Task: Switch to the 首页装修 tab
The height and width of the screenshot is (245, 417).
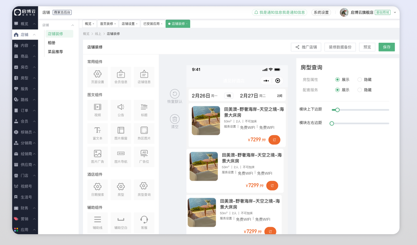Action: coord(106,24)
